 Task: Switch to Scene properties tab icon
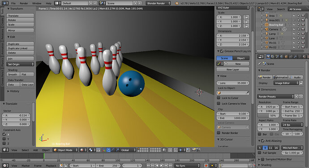[x=277, y=57]
